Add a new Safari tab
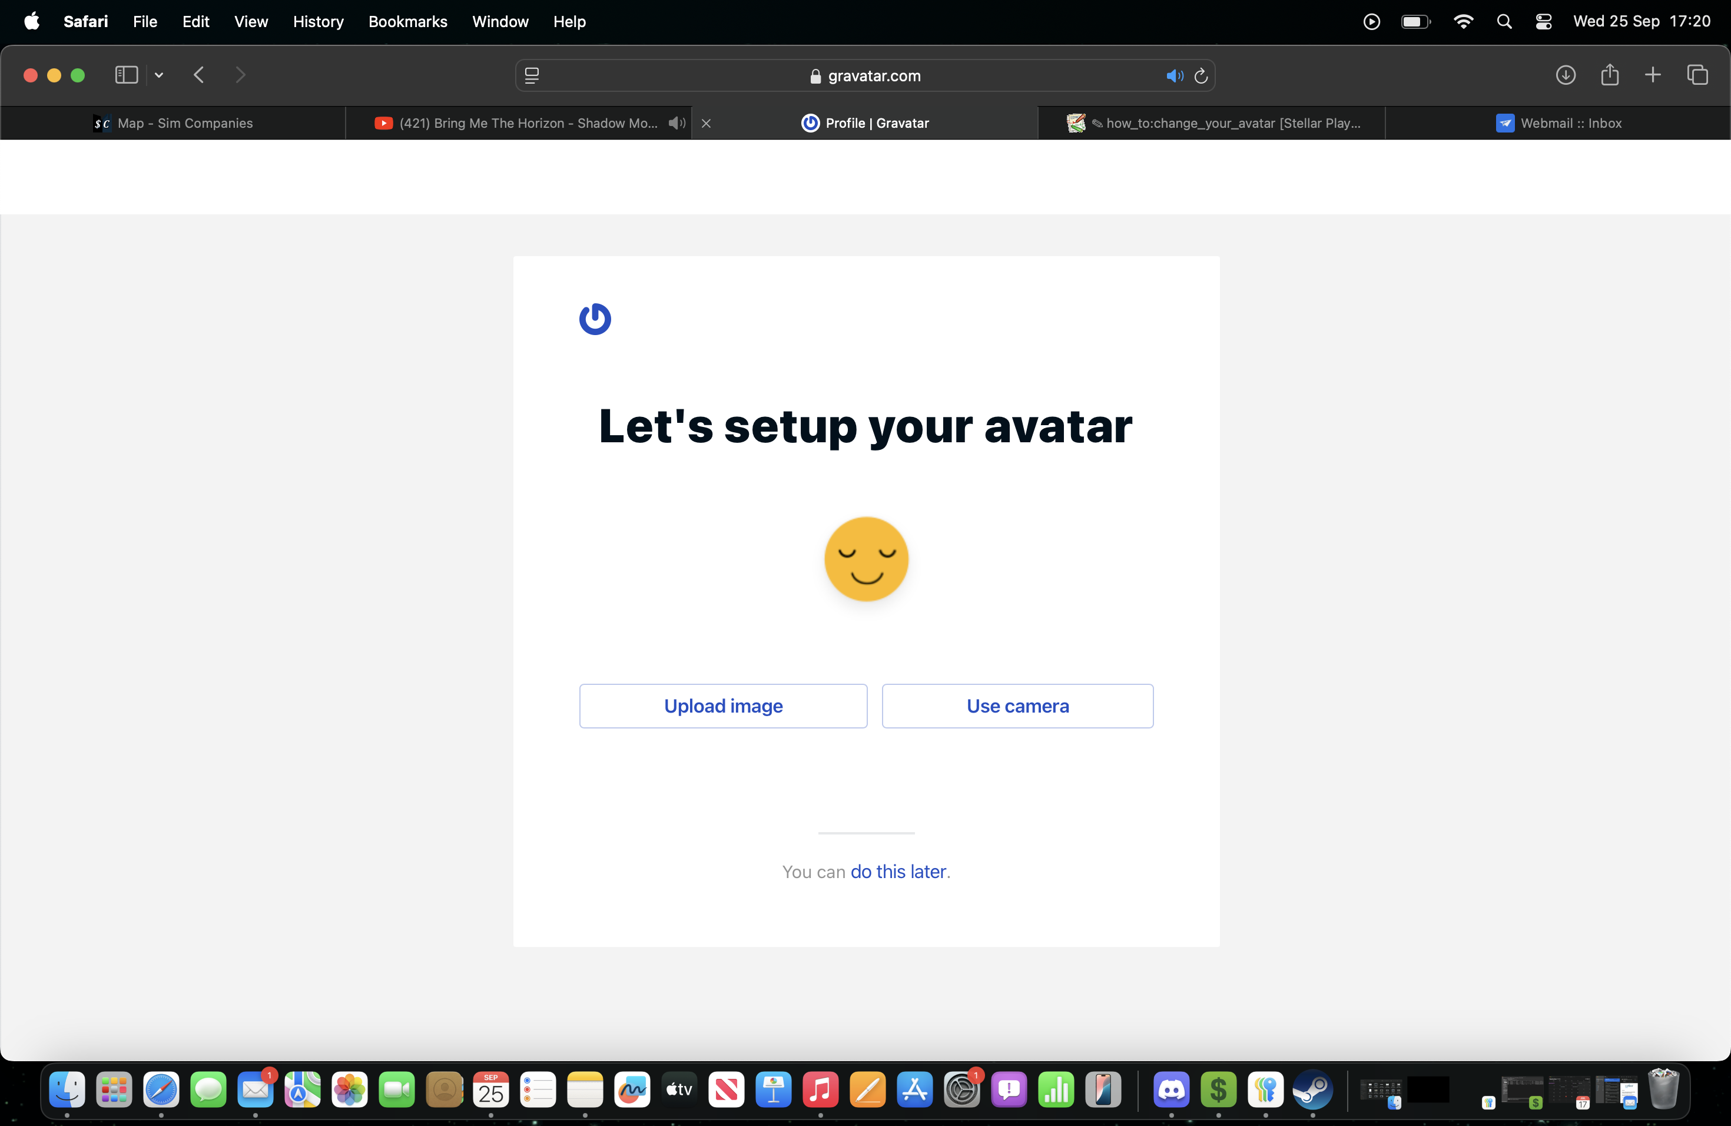 point(1653,75)
